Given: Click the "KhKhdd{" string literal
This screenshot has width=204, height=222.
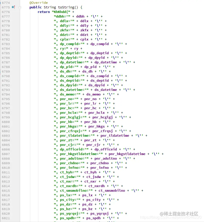Looking at the screenshot, I should click(x=61, y=12).
